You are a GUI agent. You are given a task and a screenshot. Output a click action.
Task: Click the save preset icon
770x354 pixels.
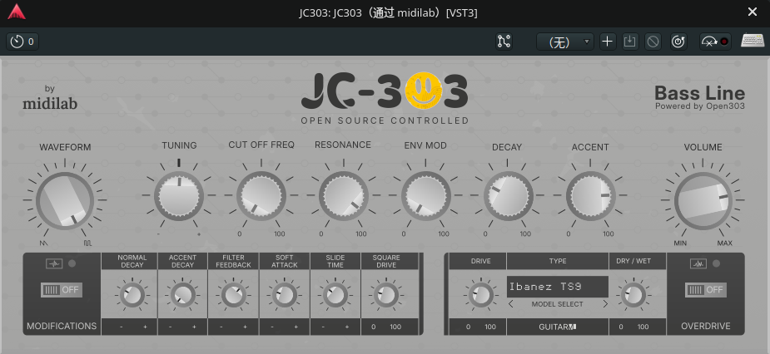tap(629, 42)
